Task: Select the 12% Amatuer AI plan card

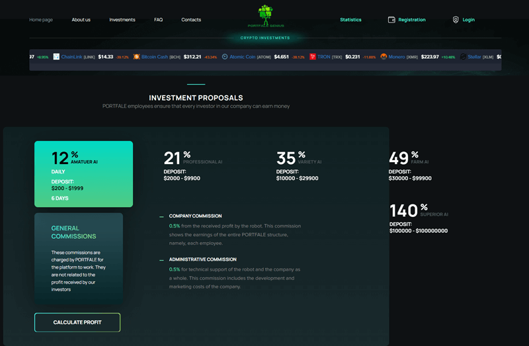Action: click(84, 174)
